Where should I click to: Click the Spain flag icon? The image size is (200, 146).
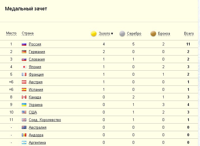coord(24,90)
